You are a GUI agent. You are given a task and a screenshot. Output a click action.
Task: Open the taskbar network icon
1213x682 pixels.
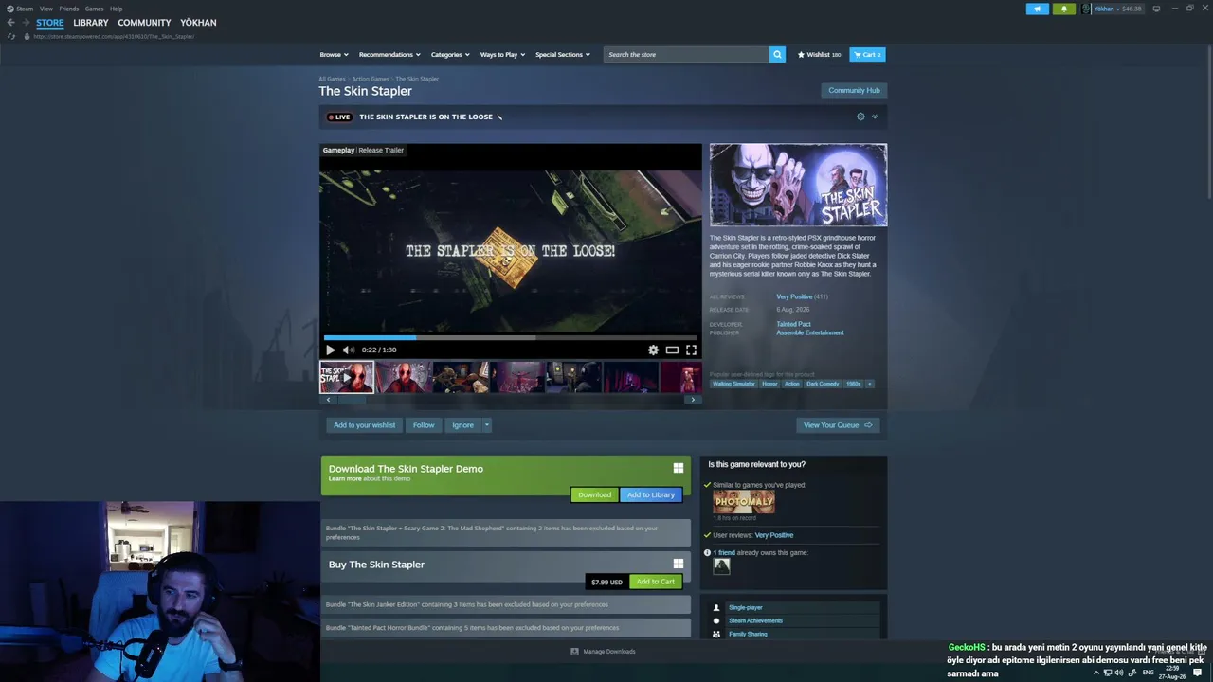pyautogui.click(x=1107, y=673)
